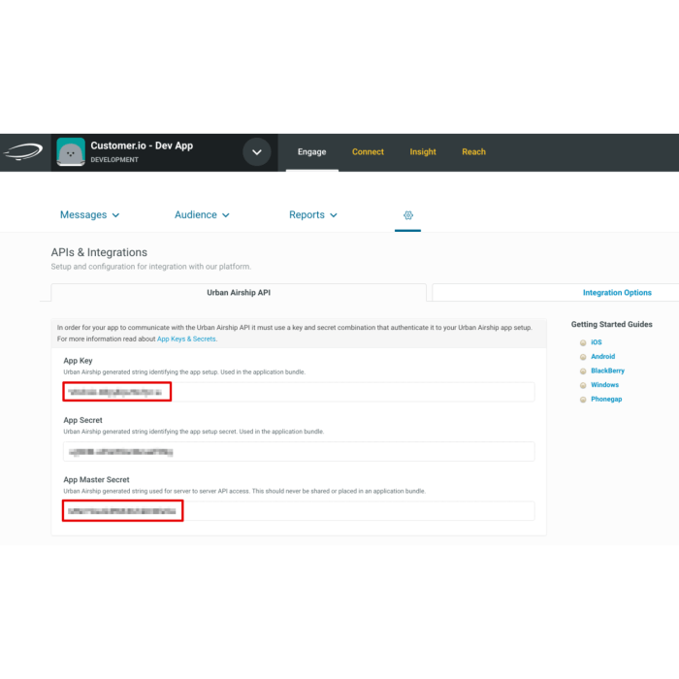The height and width of the screenshot is (679, 679).
Task: Open the iOS getting started guide
Action: (x=597, y=342)
